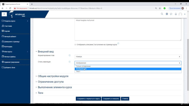
Task: Open Календарь in sidebar
Action: click(x=7, y=47)
